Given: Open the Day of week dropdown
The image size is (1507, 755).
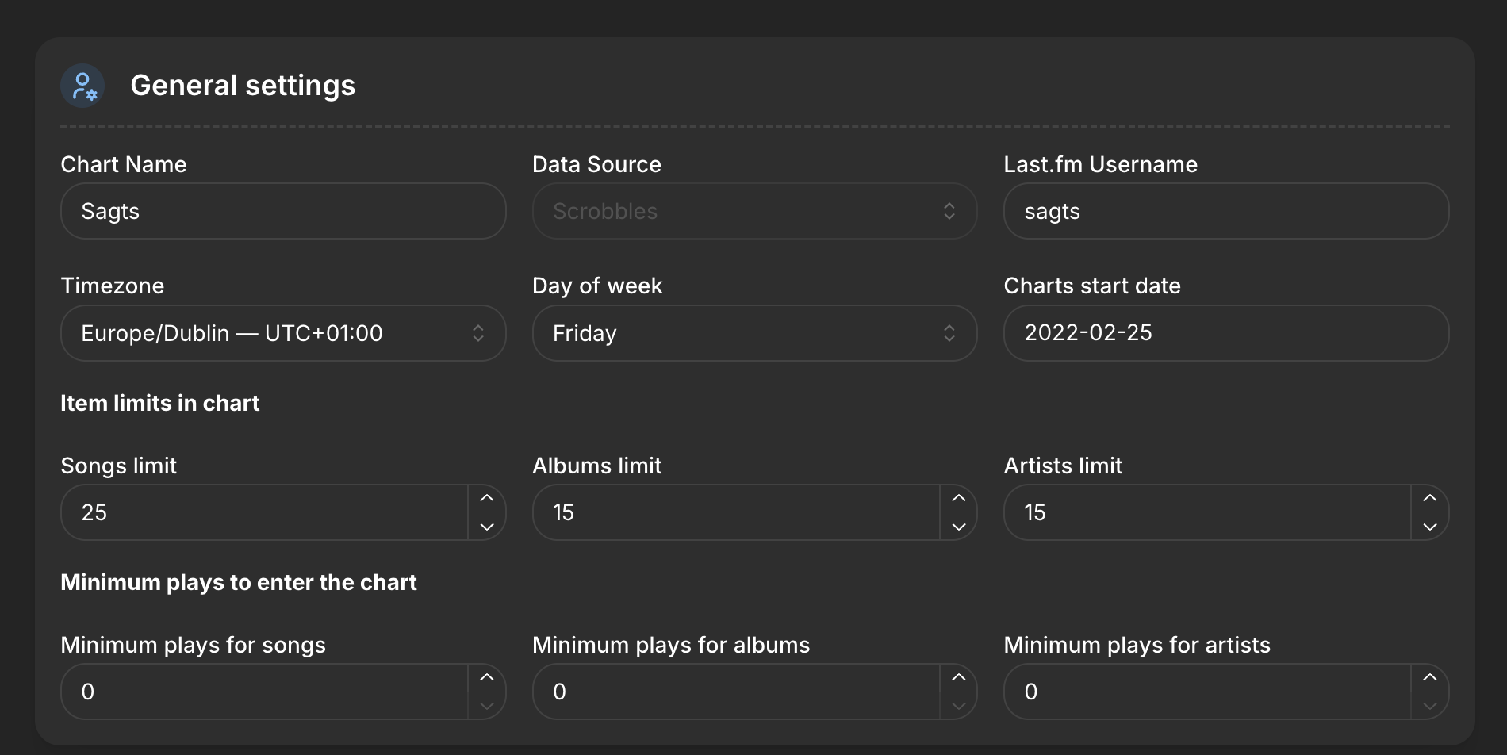Looking at the screenshot, I should point(754,333).
